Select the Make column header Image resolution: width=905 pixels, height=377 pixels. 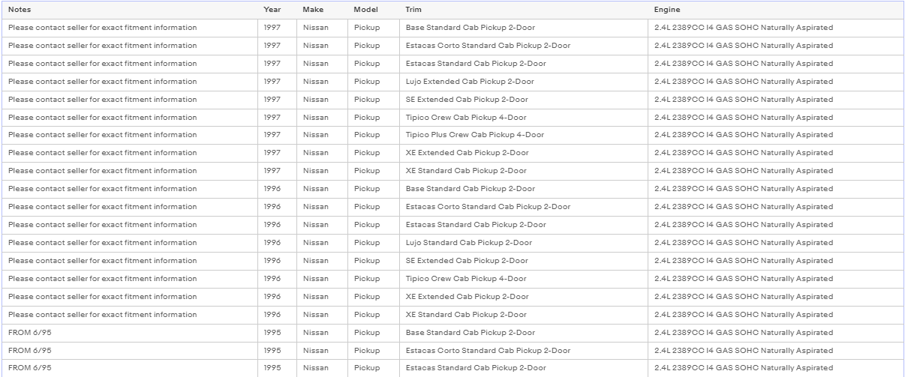pos(323,10)
